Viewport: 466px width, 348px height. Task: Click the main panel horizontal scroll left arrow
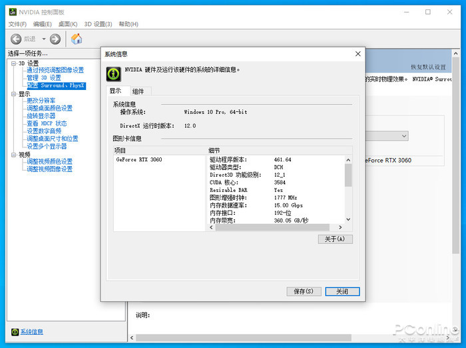point(132,338)
